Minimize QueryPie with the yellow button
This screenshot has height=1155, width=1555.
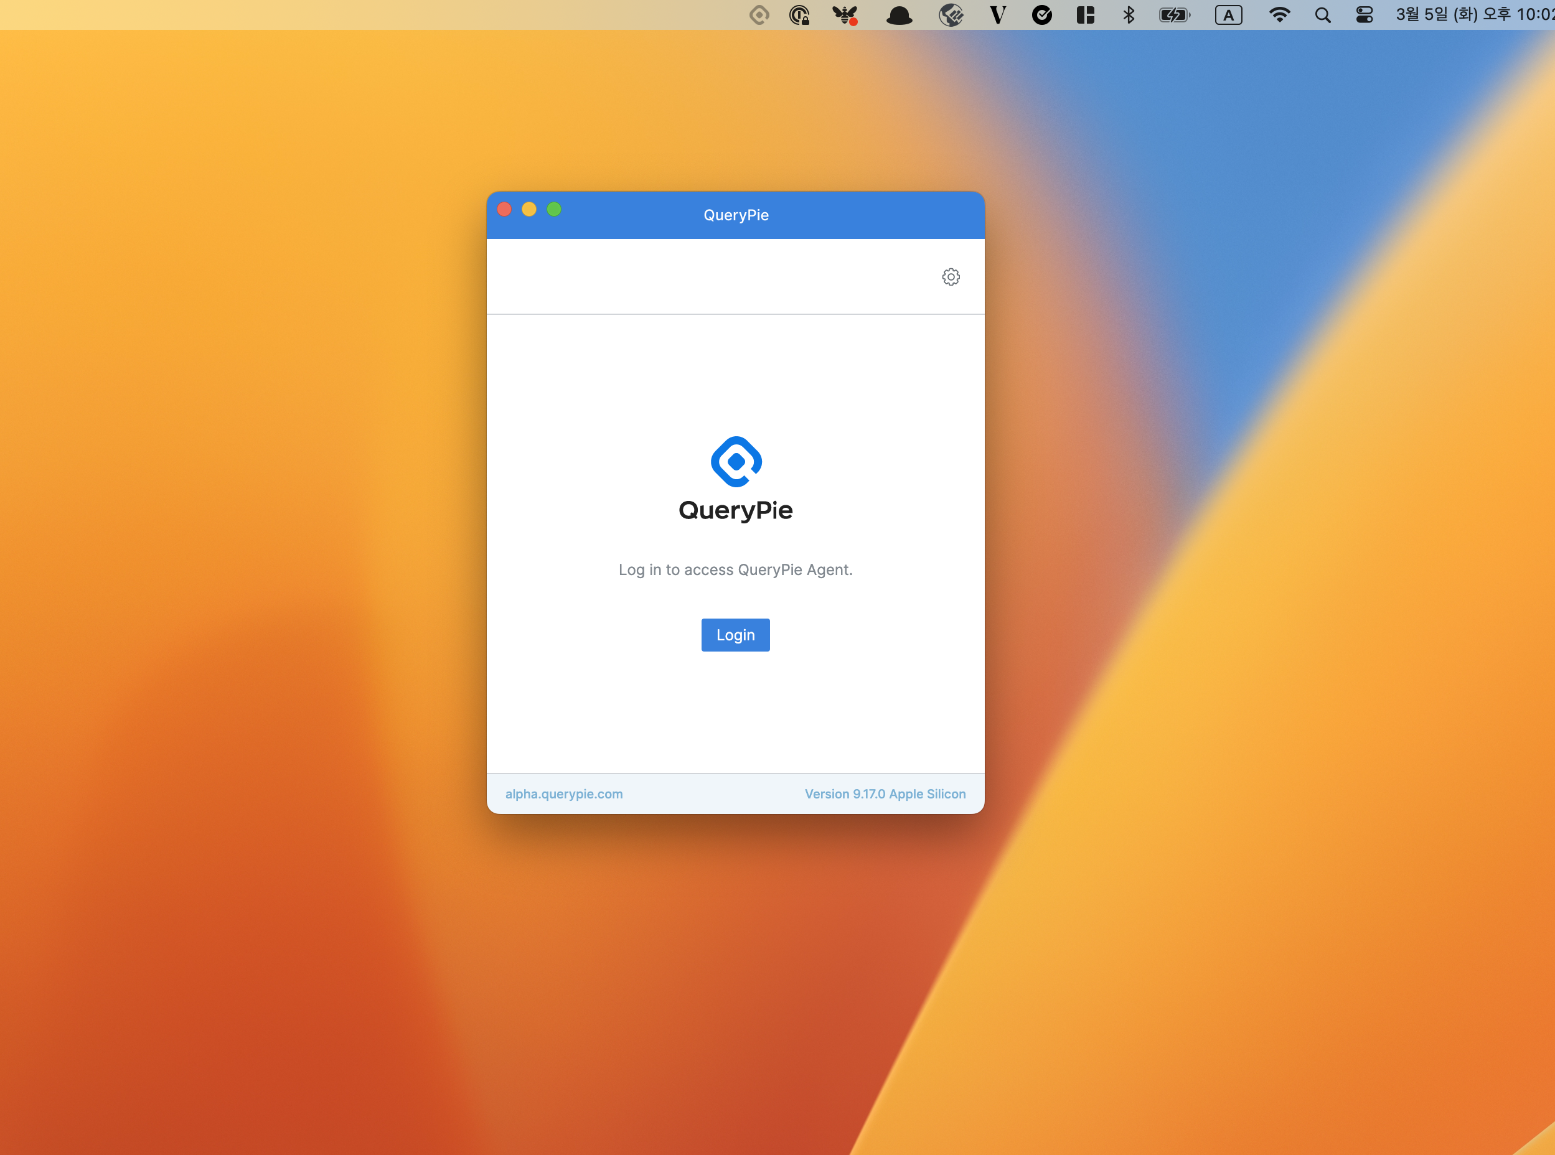[x=529, y=209]
